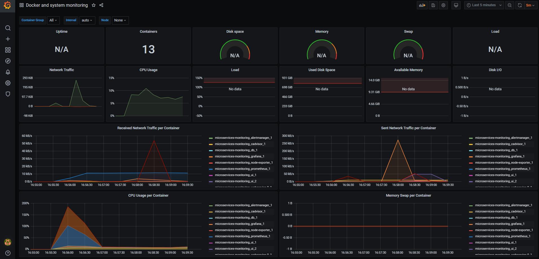Click the Docker and system monitoring title
539x259 pixels.
pyautogui.click(x=57, y=5)
